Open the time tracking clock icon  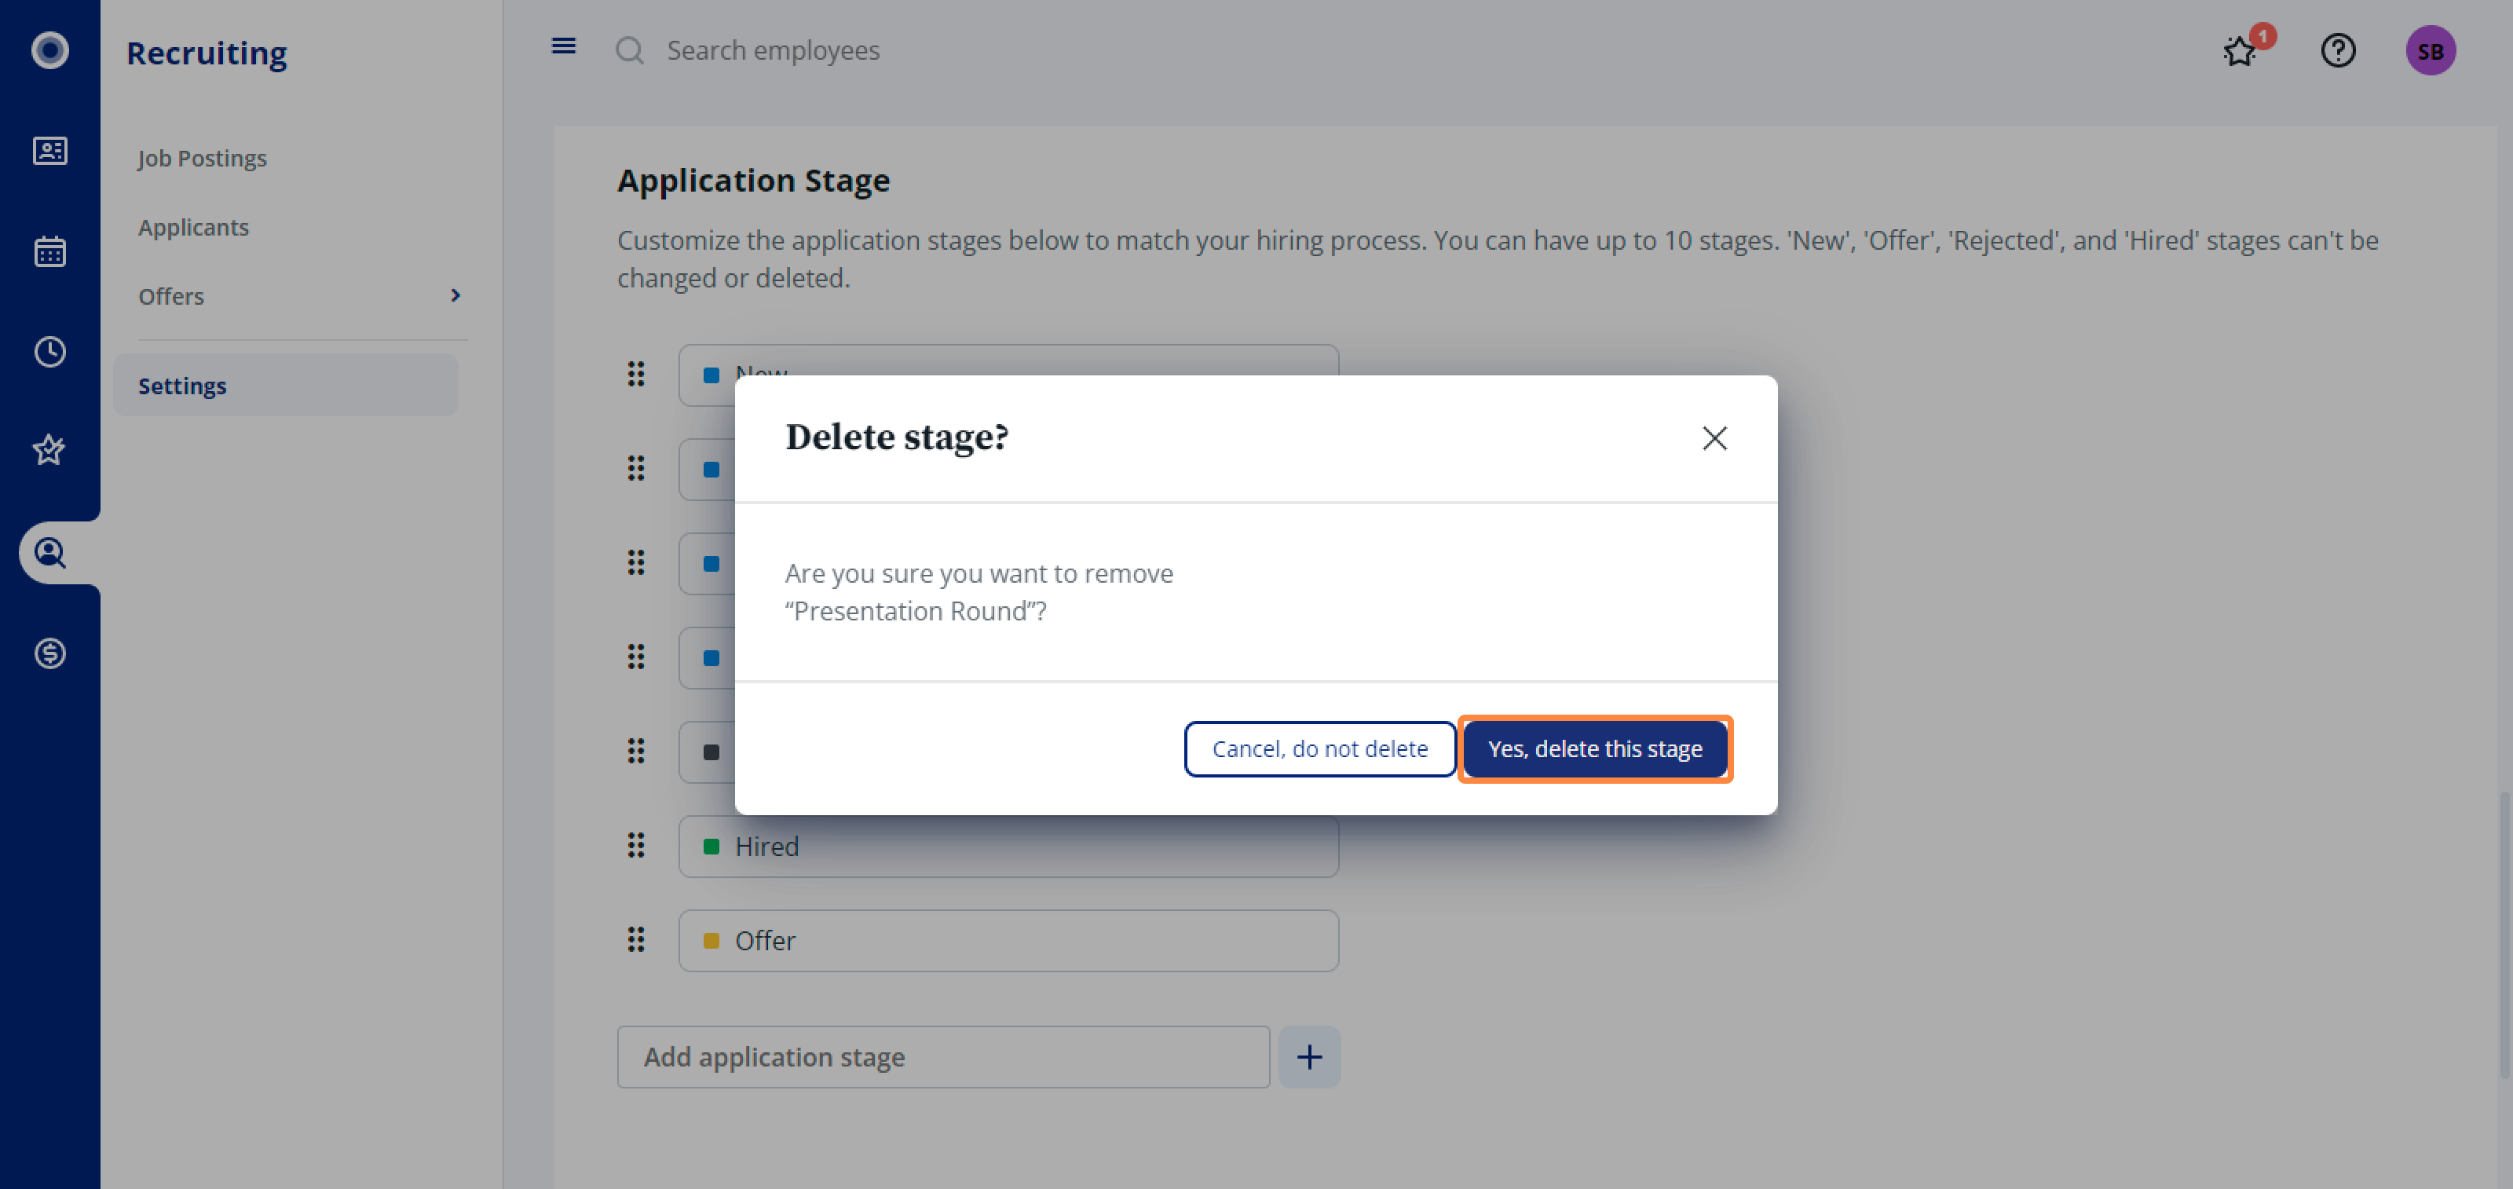[49, 351]
